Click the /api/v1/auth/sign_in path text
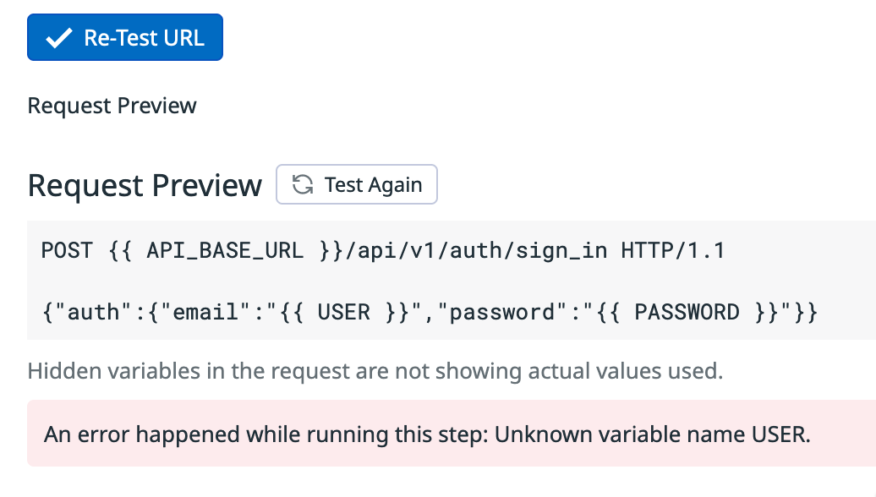 pos(476,250)
